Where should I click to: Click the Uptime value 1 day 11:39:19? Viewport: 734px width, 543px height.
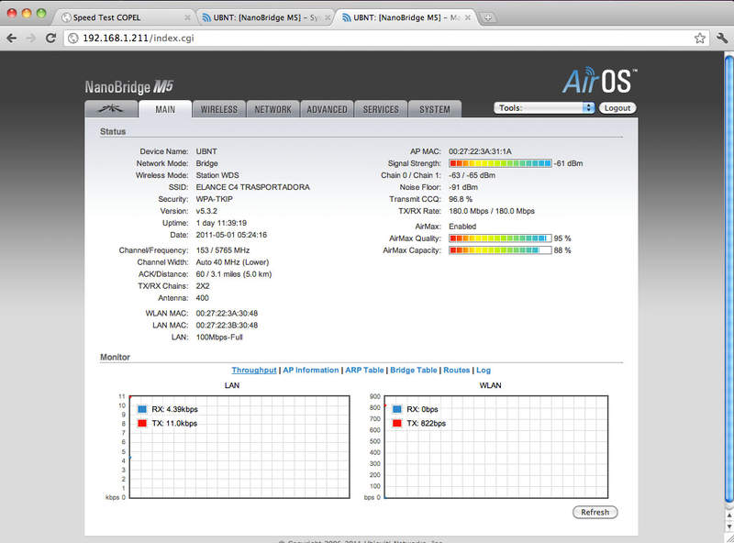pos(221,223)
